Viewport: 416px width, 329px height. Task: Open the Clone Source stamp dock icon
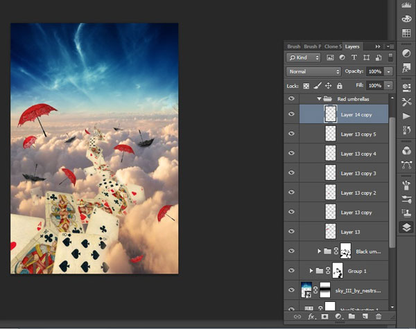(406, 213)
